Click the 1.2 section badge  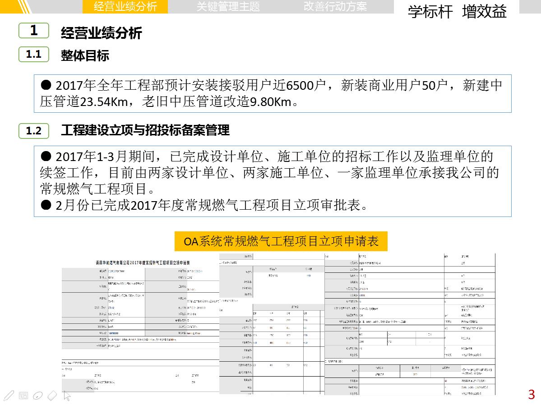(x=33, y=131)
